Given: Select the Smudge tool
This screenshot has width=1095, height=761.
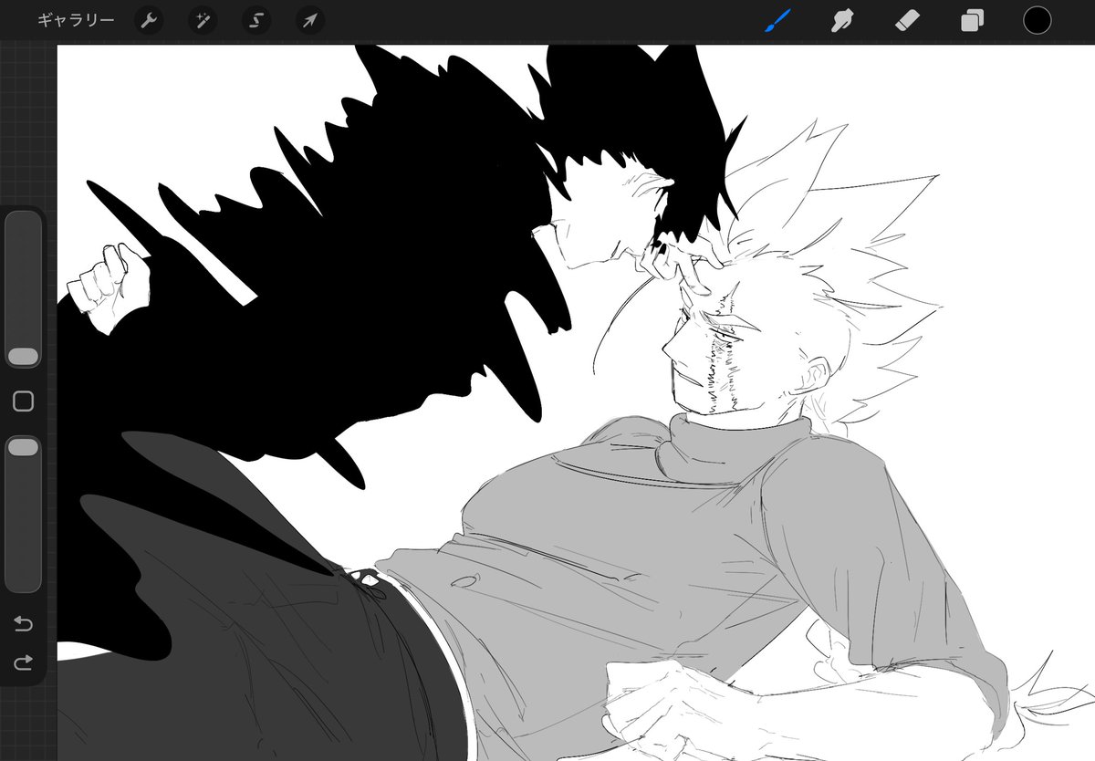Looking at the screenshot, I should [x=842, y=20].
